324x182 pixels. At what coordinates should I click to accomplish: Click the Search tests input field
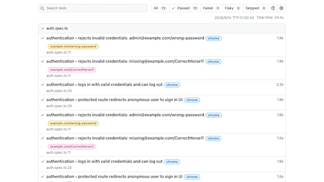pos(92,8)
